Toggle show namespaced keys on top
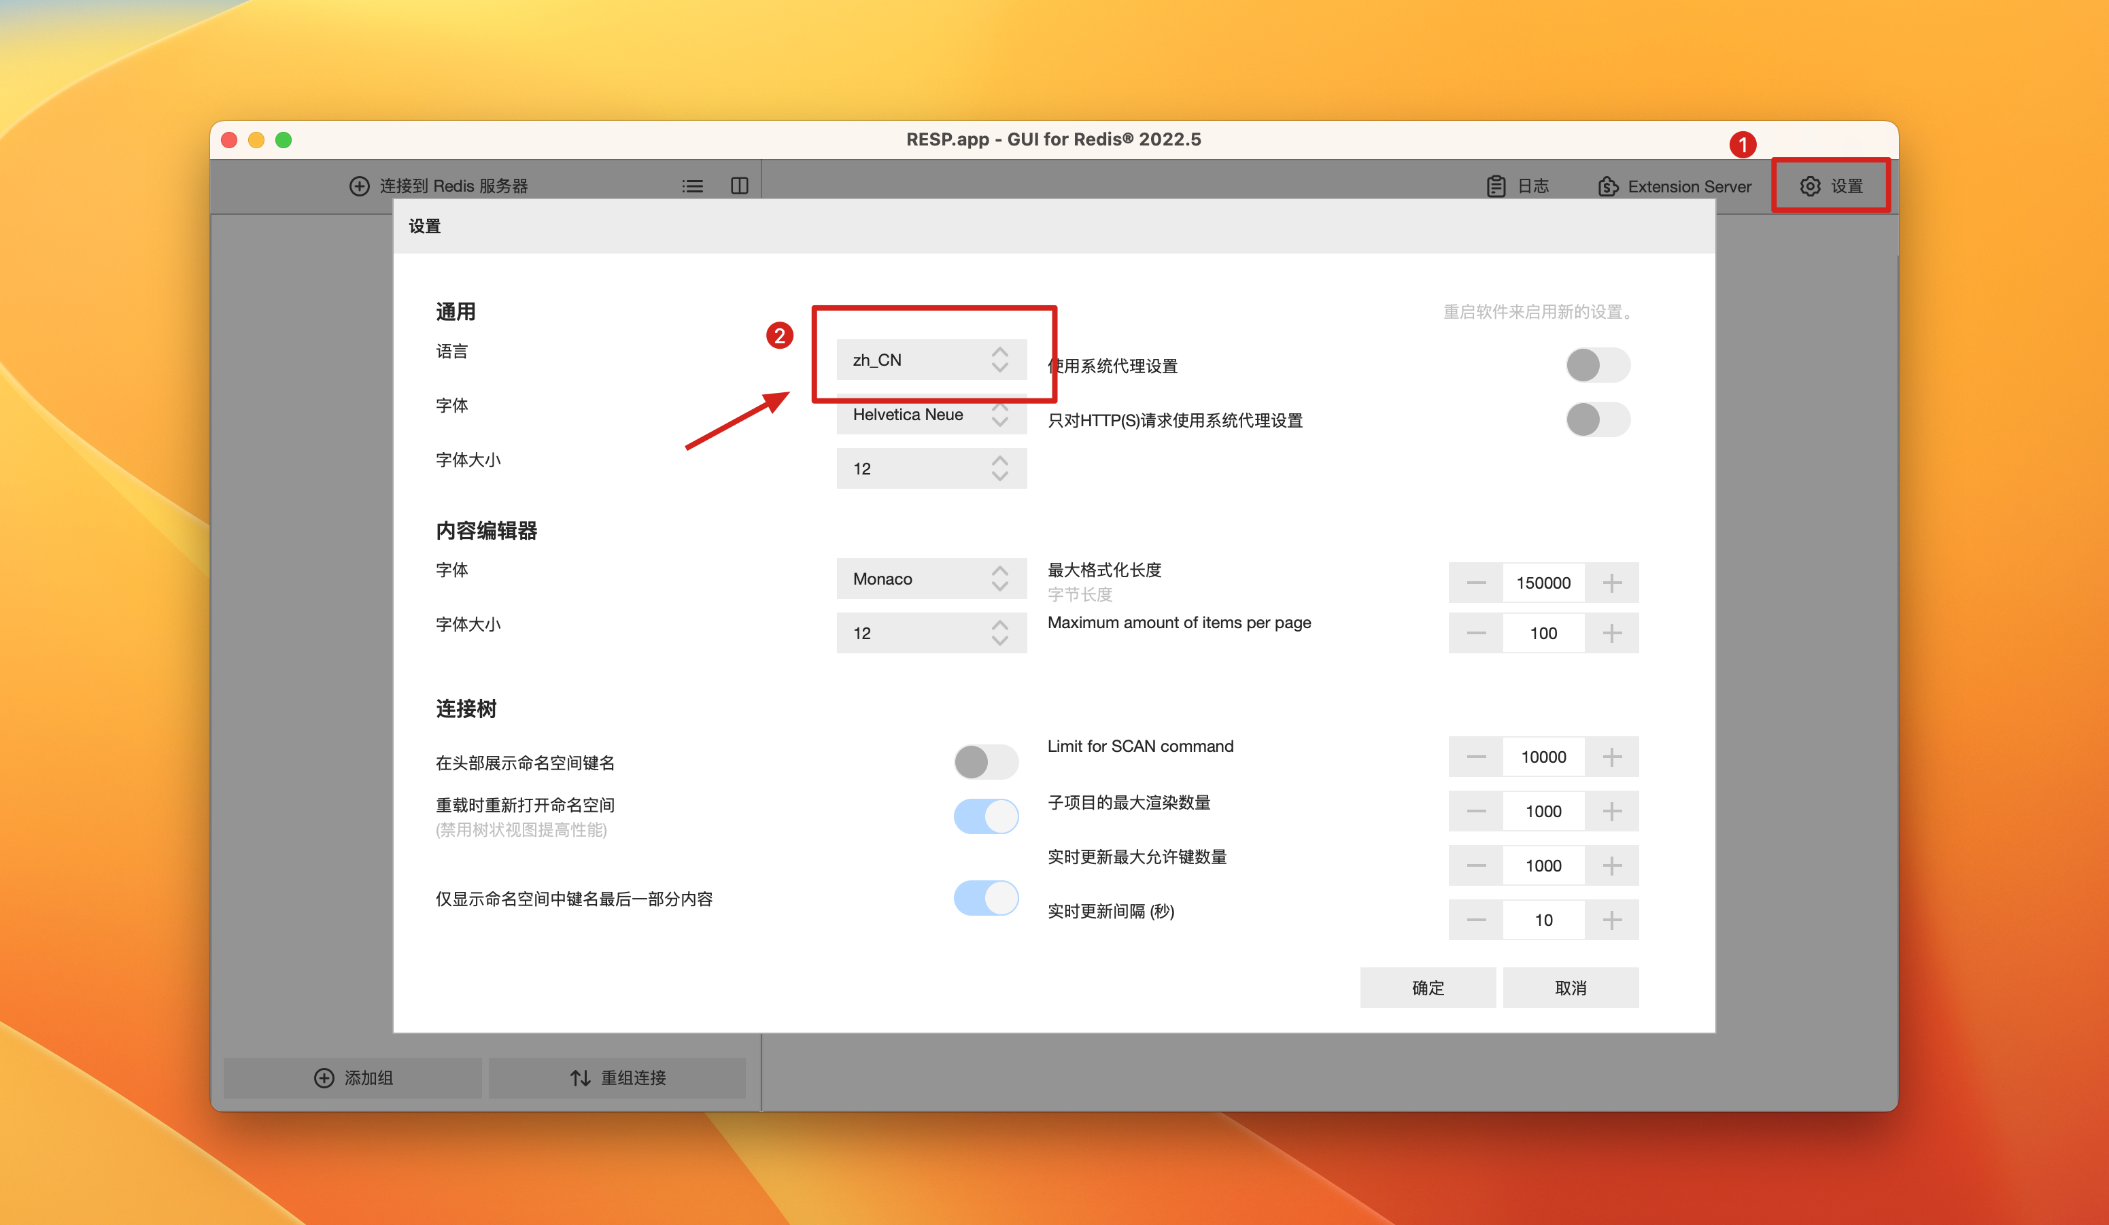The image size is (2109, 1225). (x=986, y=761)
